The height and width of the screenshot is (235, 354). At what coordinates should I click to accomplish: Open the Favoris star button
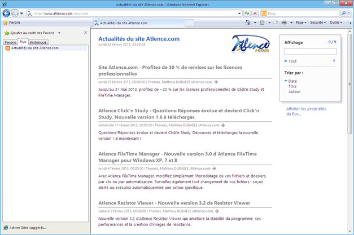12,23
